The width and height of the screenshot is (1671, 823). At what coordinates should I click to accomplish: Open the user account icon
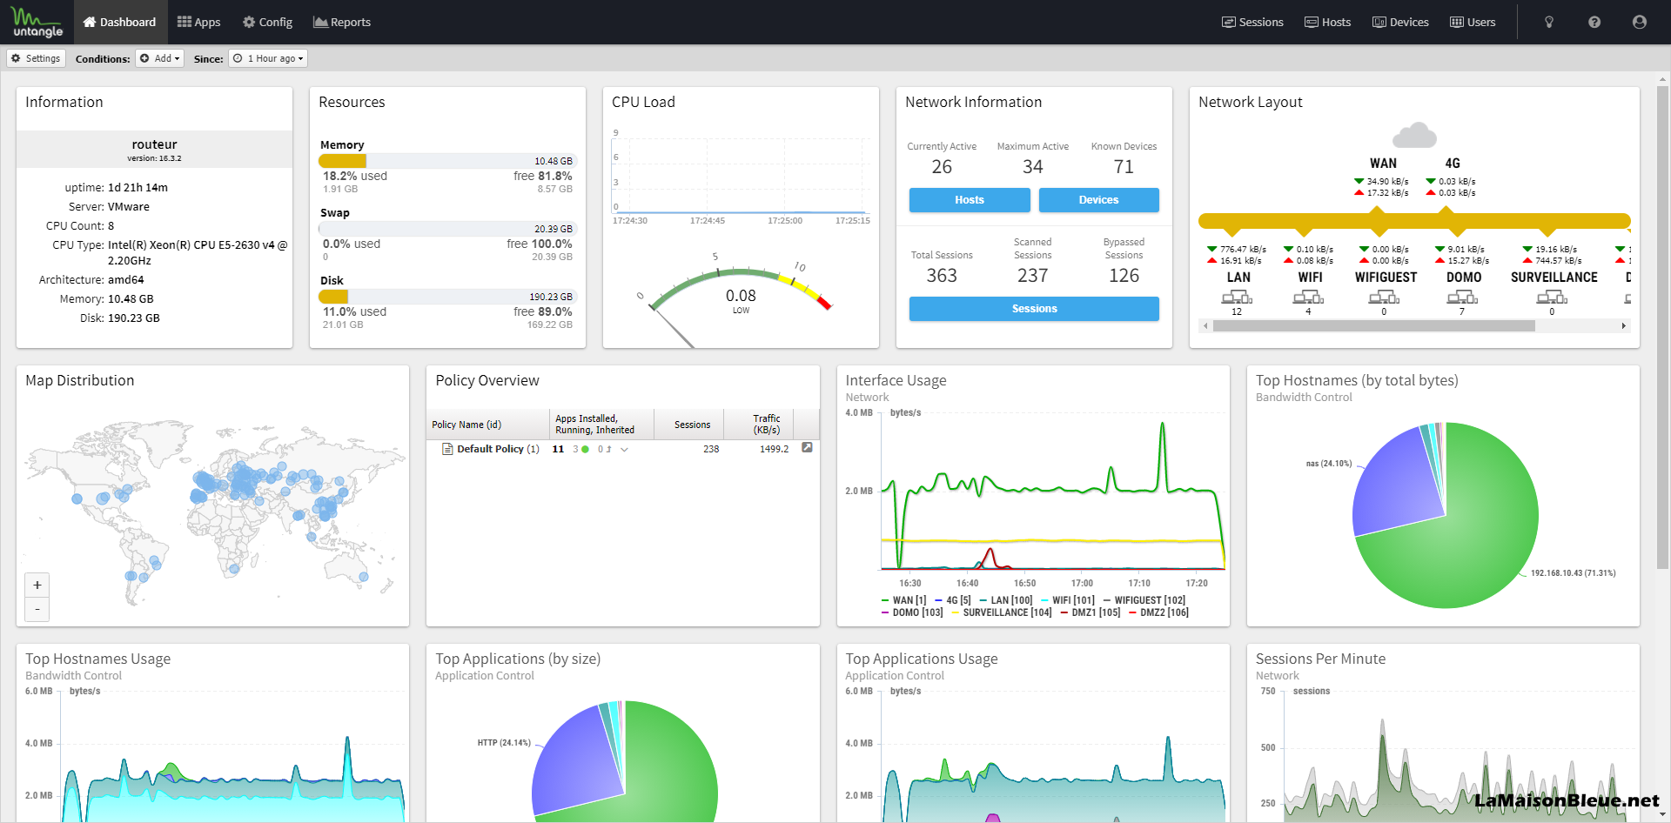point(1640,22)
